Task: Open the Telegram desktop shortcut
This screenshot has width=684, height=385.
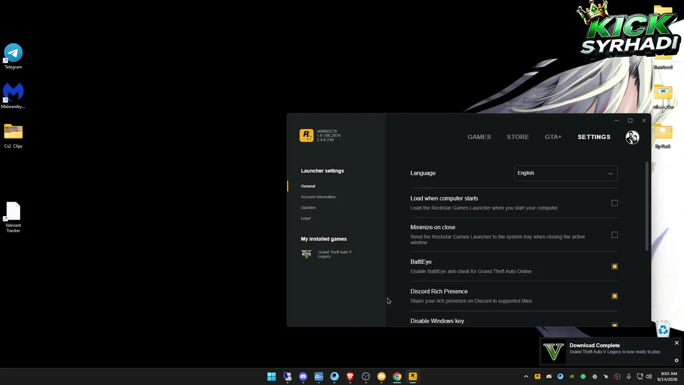Action: (x=13, y=57)
